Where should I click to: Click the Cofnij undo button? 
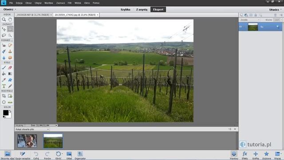36,155
